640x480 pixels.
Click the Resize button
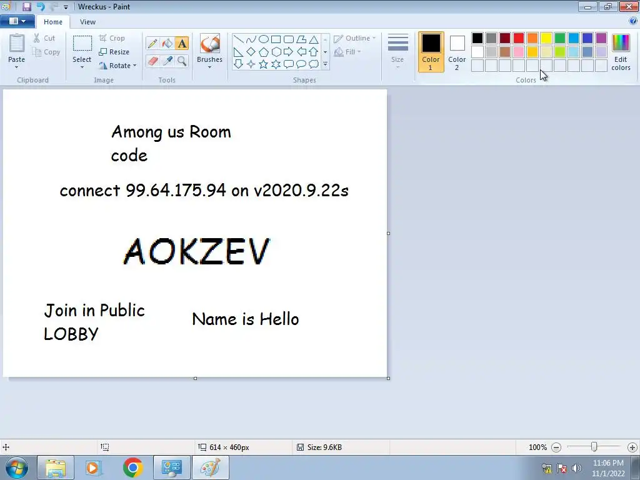pos(114,52)
